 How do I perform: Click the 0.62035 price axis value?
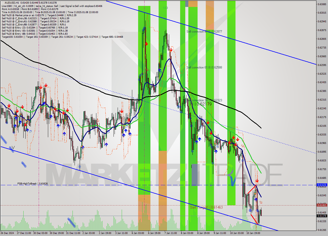tap(322, 134)
